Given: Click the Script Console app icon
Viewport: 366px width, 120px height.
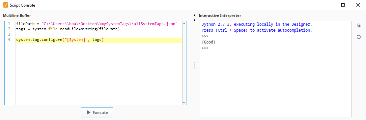Looking at the screenshot, I should (5, 5).
